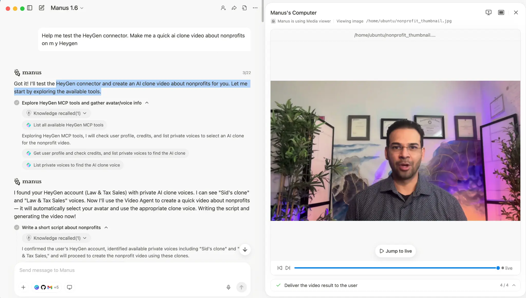Expand the 4 / 4 task progress list
Image resolution: width=526 pixels, height=298 pixels.
tap(514, 285)
